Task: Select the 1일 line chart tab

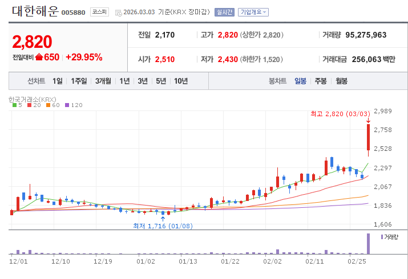Action: pyautogui.click(x=58, y=81)
